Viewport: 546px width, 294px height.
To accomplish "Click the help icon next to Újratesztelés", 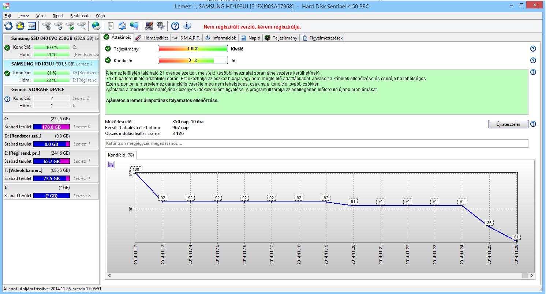I will click(533, 124).
